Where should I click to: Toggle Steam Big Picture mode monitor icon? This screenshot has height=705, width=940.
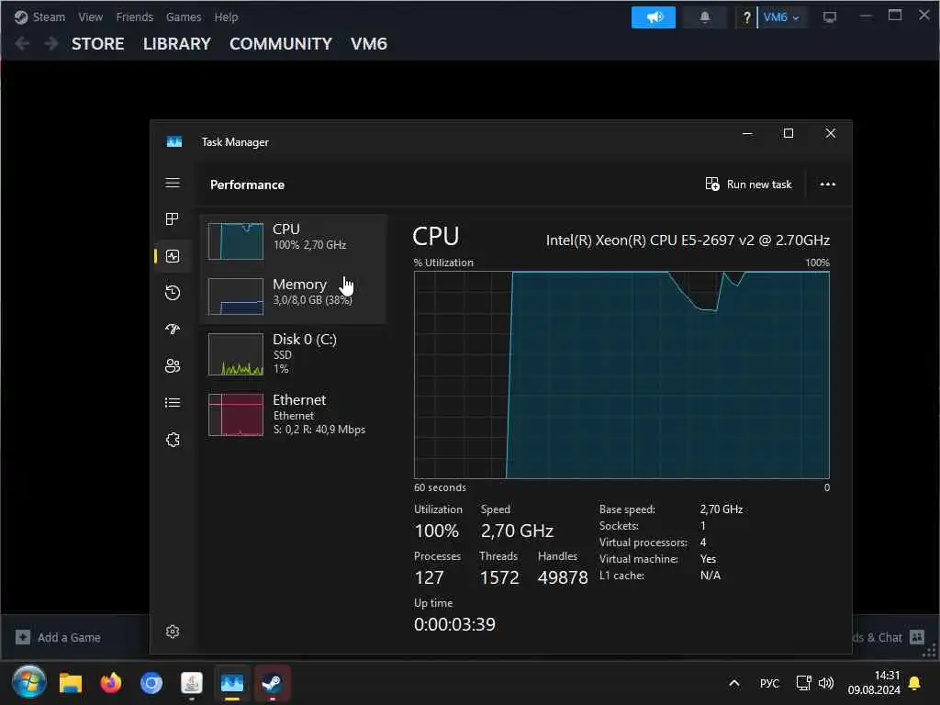click(x=829, y=17)
